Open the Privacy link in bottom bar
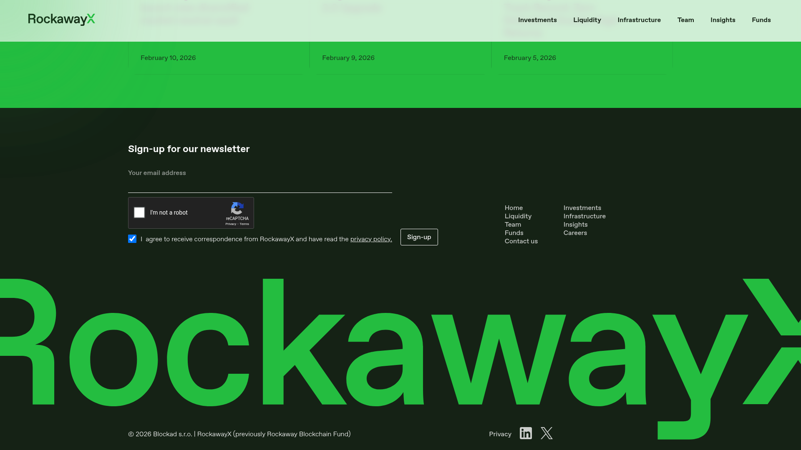801x450 pixels. click(x=500, y=434)
